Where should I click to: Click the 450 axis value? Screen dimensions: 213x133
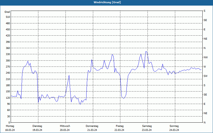[x=8, y=30]
